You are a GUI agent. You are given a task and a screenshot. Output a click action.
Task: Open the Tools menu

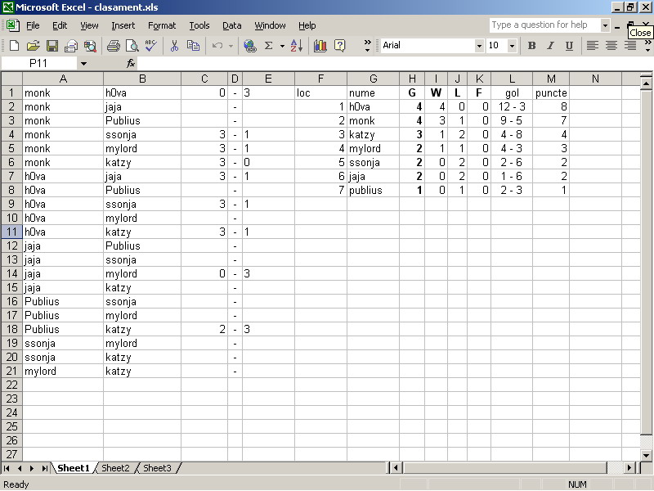coord(199,25)
